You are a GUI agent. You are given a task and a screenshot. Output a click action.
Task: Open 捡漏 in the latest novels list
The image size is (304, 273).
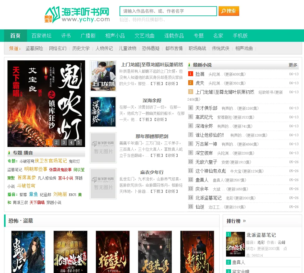coord(200,74)
